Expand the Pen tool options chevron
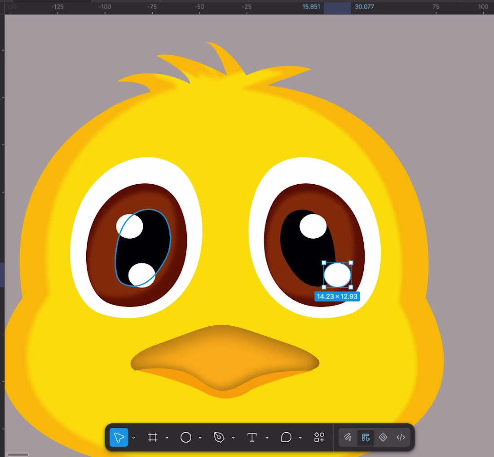The image size is (494, 457). click(x=234, y=438)
